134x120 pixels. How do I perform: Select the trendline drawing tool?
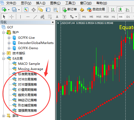35,17
